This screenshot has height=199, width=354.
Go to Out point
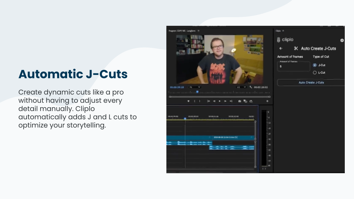tap(231, 101)
